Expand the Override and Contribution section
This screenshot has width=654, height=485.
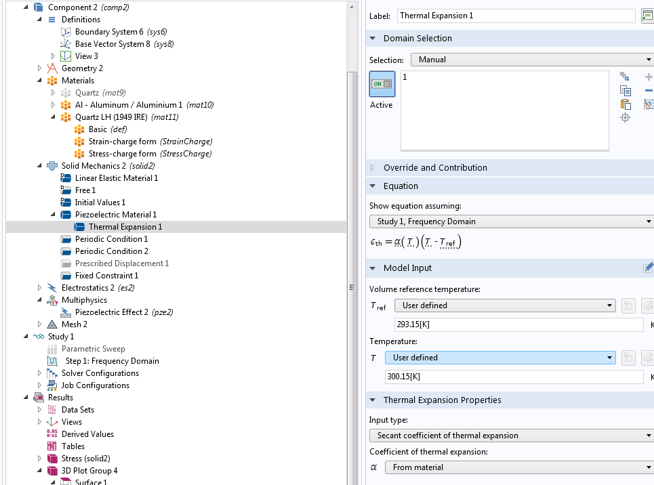click(373, 167)
